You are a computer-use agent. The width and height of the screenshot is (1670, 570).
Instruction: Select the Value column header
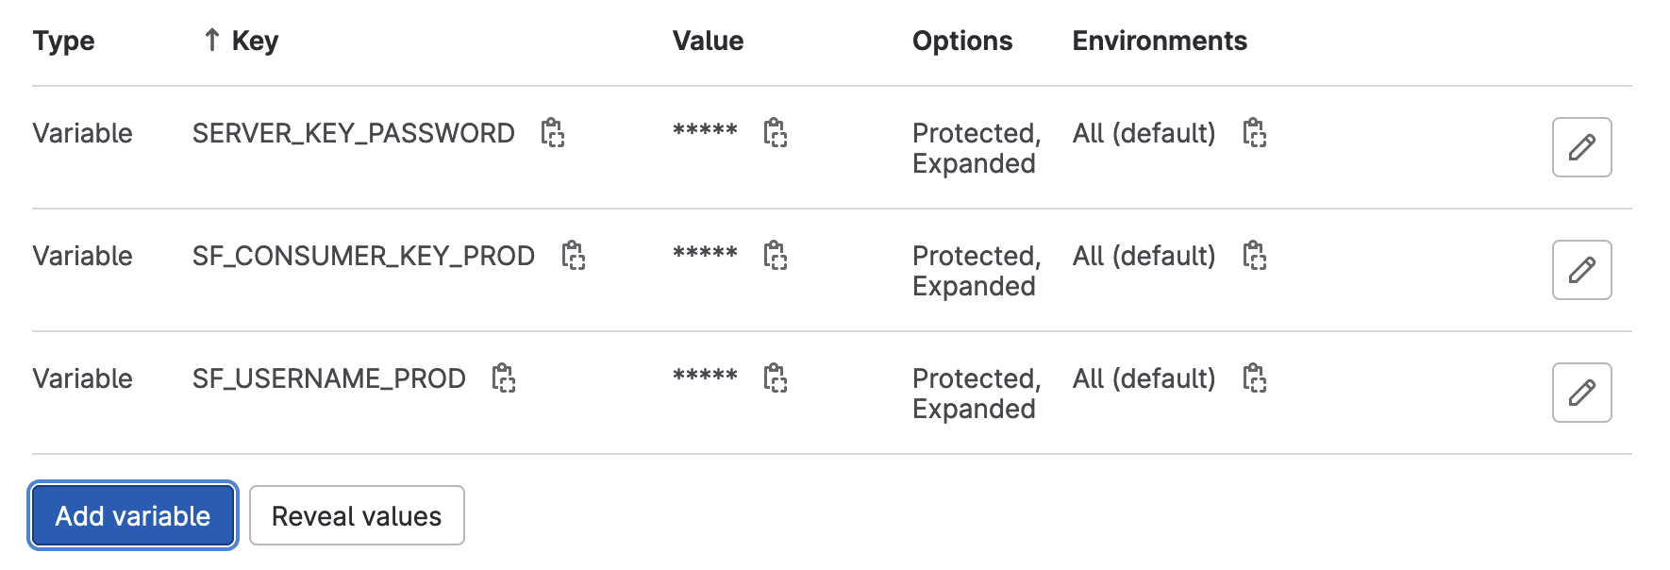pyautogui.click(x=708, y=41)
